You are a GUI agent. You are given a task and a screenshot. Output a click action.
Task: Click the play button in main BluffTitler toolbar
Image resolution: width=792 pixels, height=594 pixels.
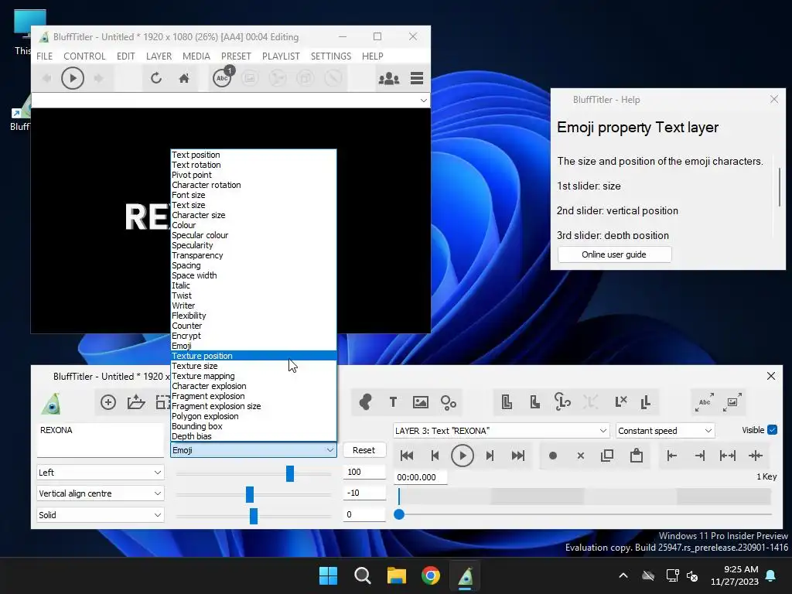tap(73, 78)
